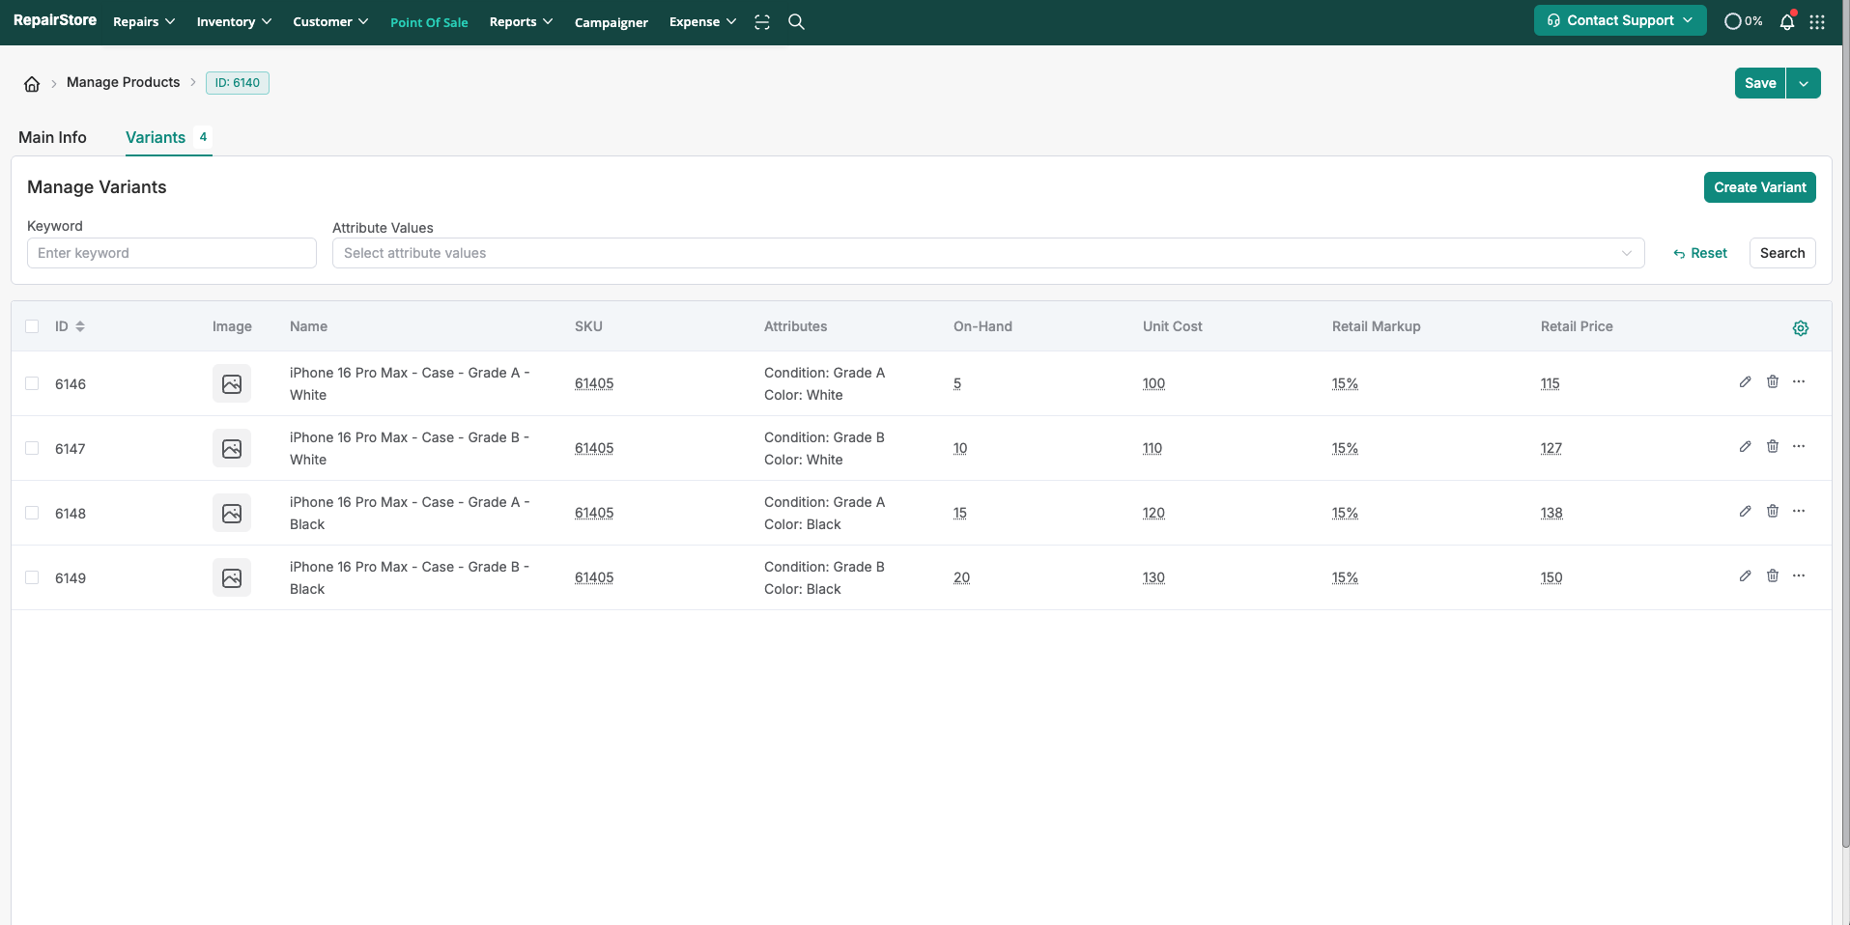Open Point Of Sale from navbar
Screen dimensions: 1850x925
(429, 22)
